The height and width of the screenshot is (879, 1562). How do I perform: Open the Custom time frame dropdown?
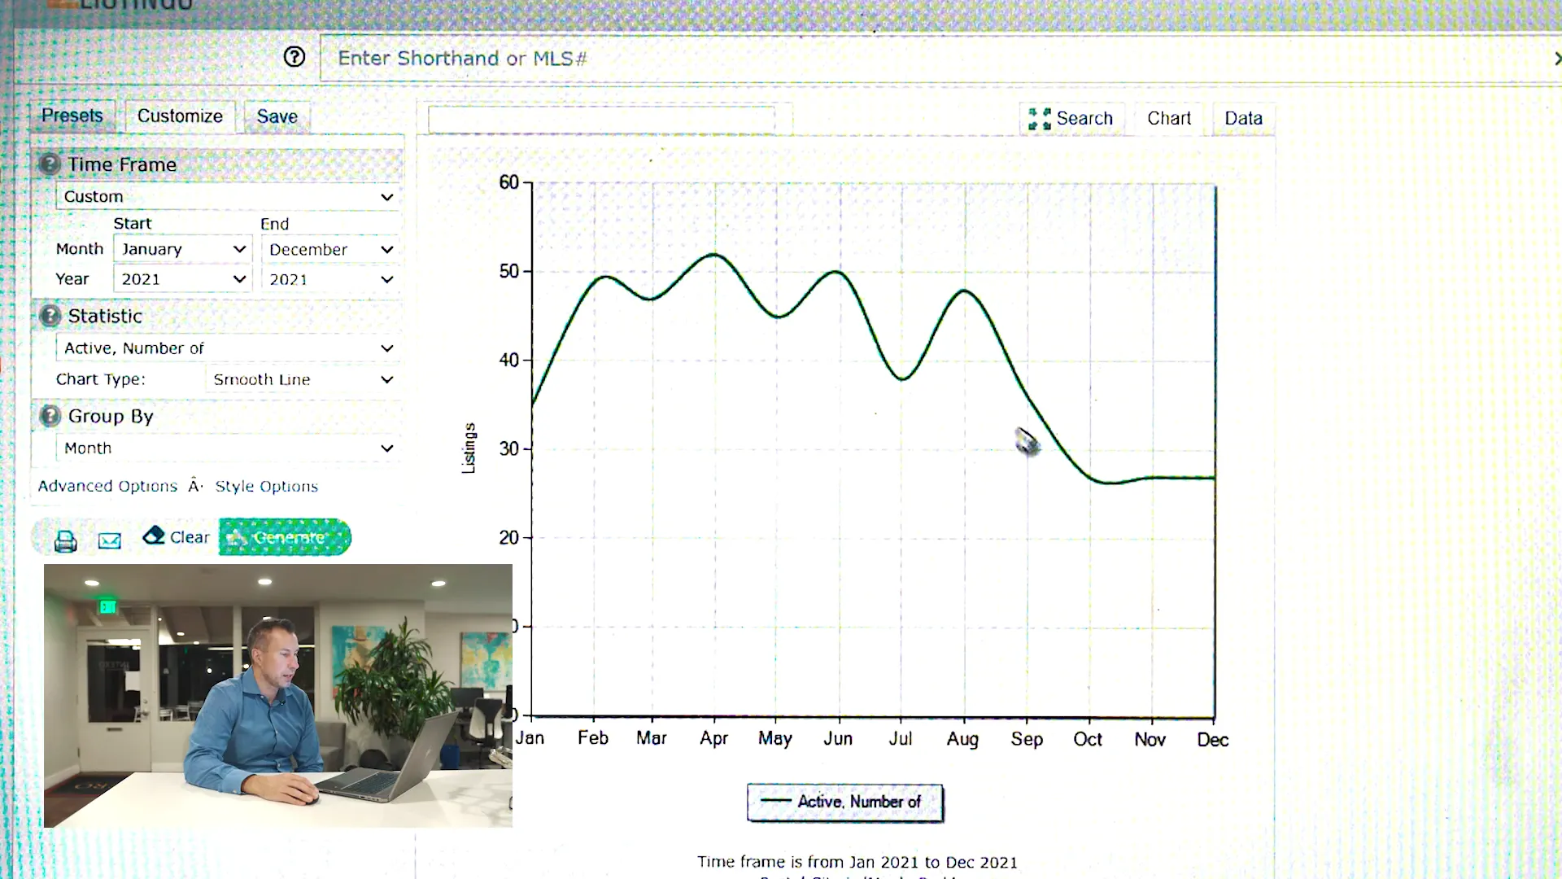click(x=228, y=196)
